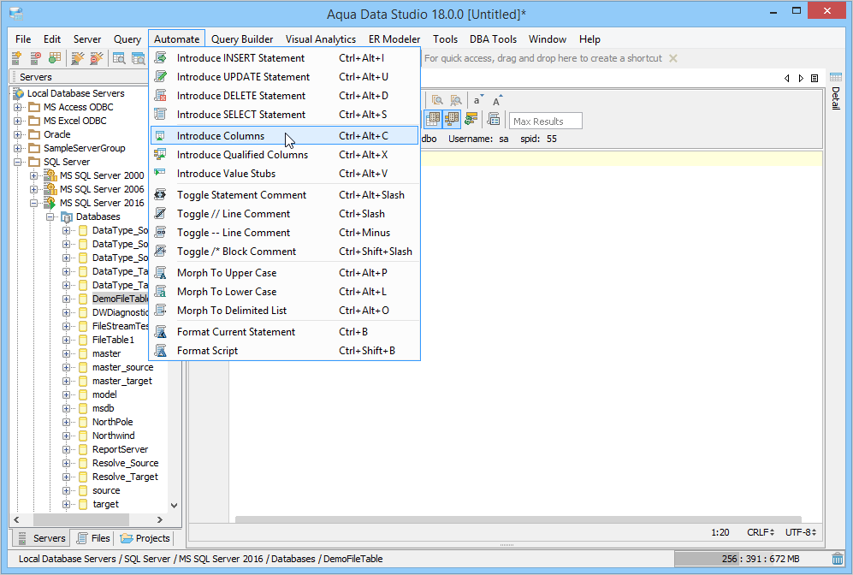The height and width of the screenshot is (575, 853).
Task: Click the connect plug toolbar icon
Action: pos(78,58)
